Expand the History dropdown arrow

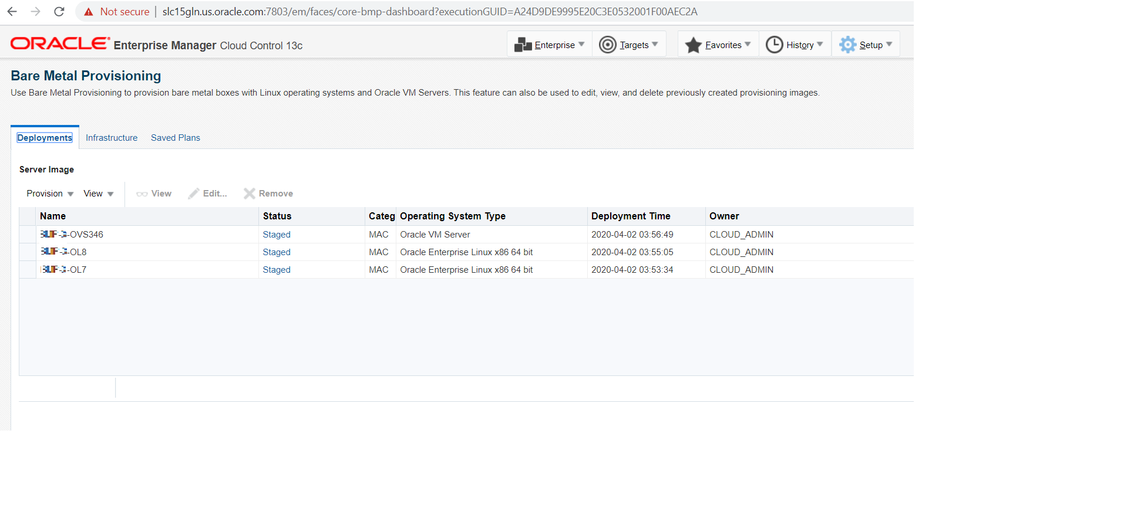pyautogui.click(x=820, y=44)
